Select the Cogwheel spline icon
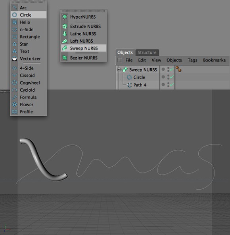 [x=14, y=83]
